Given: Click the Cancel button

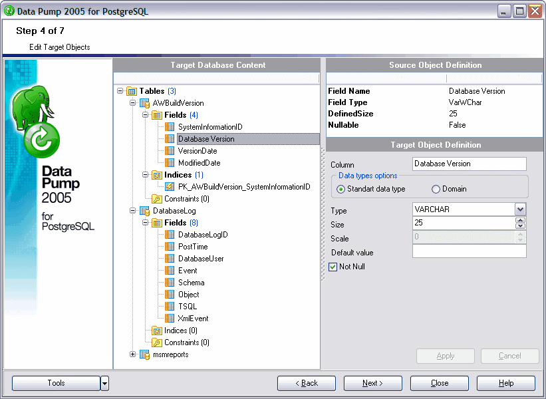Looking at the screenshot, I should [x=510, y=356].
